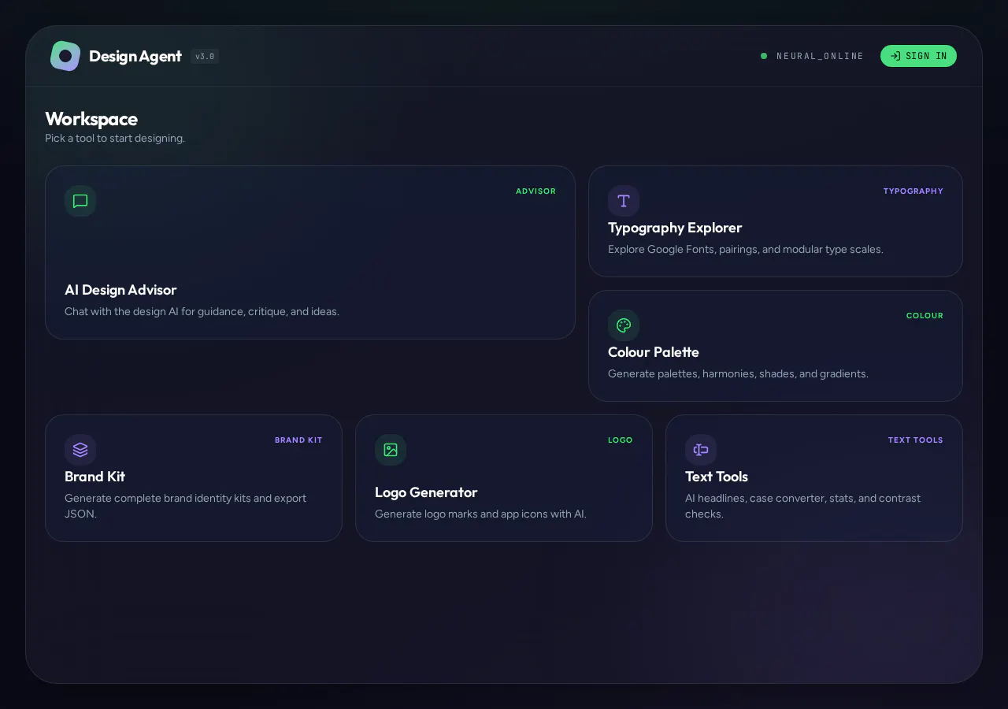Open the Logo Generator title

click(x=426, y=492)
